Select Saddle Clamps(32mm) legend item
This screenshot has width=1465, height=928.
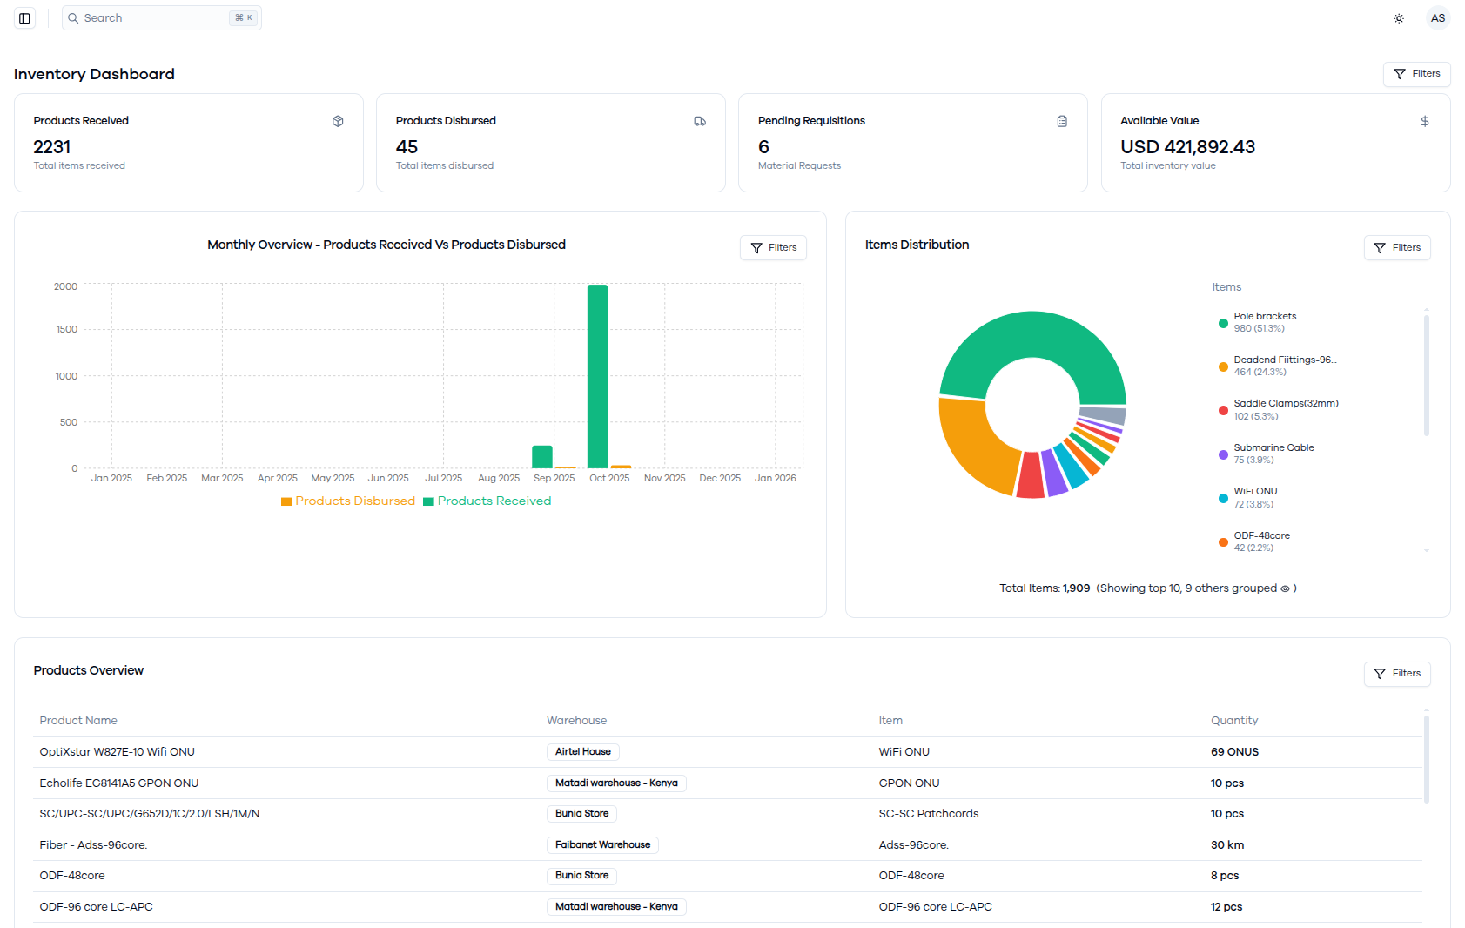point(1278,410)
